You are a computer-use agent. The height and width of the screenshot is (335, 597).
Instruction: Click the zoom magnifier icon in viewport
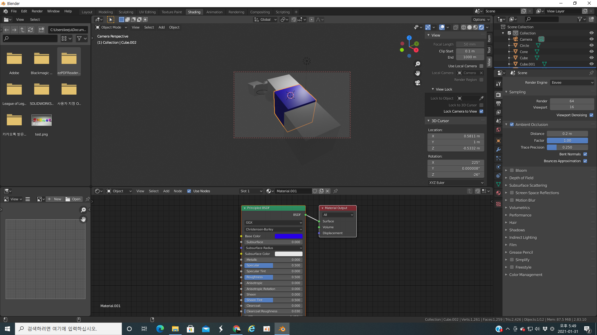coord(418,64)
